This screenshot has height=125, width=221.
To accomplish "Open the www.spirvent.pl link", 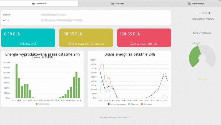I will click(124, 118).
